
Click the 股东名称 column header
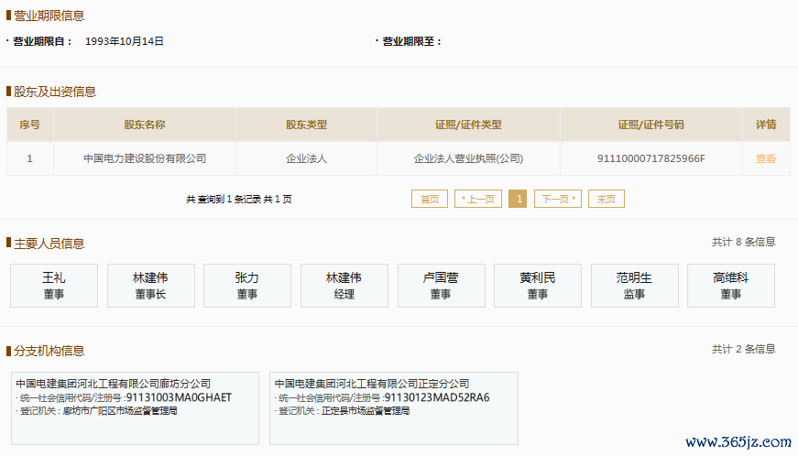pyautogui.click(x=145, y=125)
